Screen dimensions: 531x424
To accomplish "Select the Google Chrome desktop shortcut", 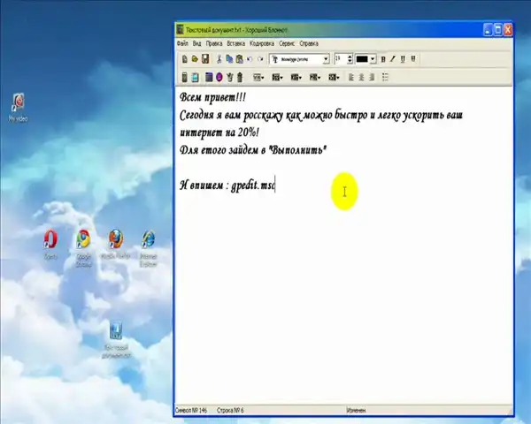I will (x=83, y=248).
